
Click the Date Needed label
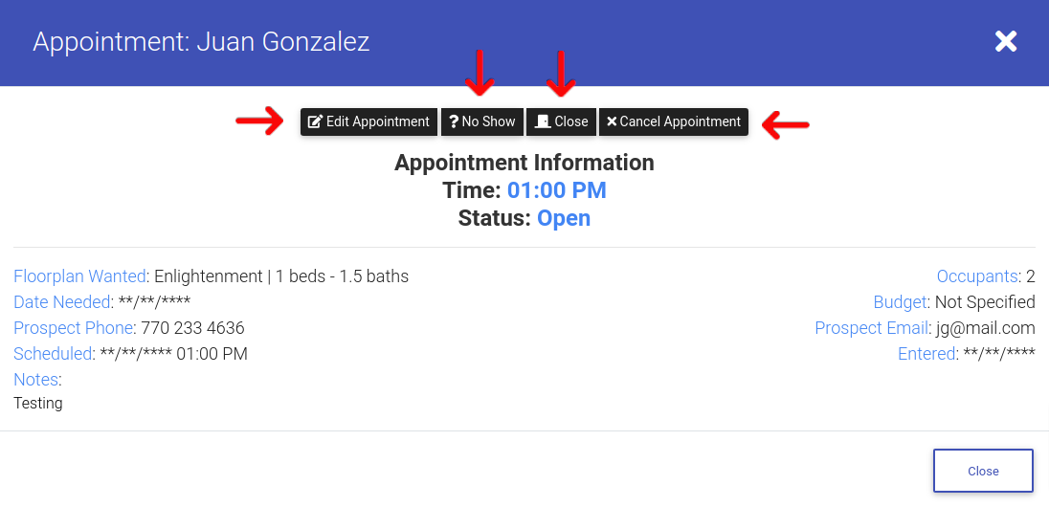pos(61,302)
